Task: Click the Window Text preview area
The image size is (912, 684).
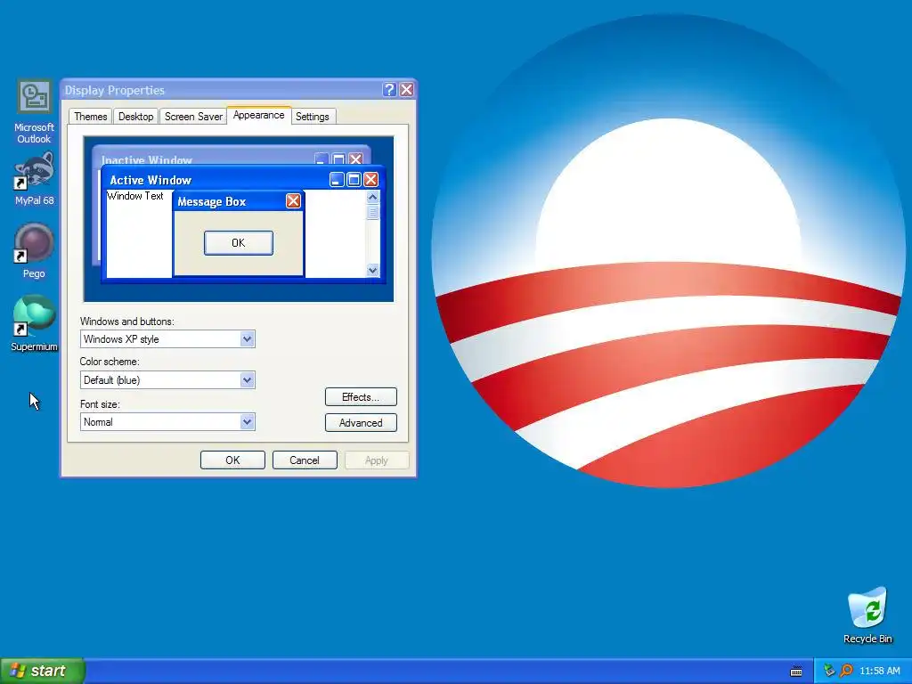Action: coord(135,196)
